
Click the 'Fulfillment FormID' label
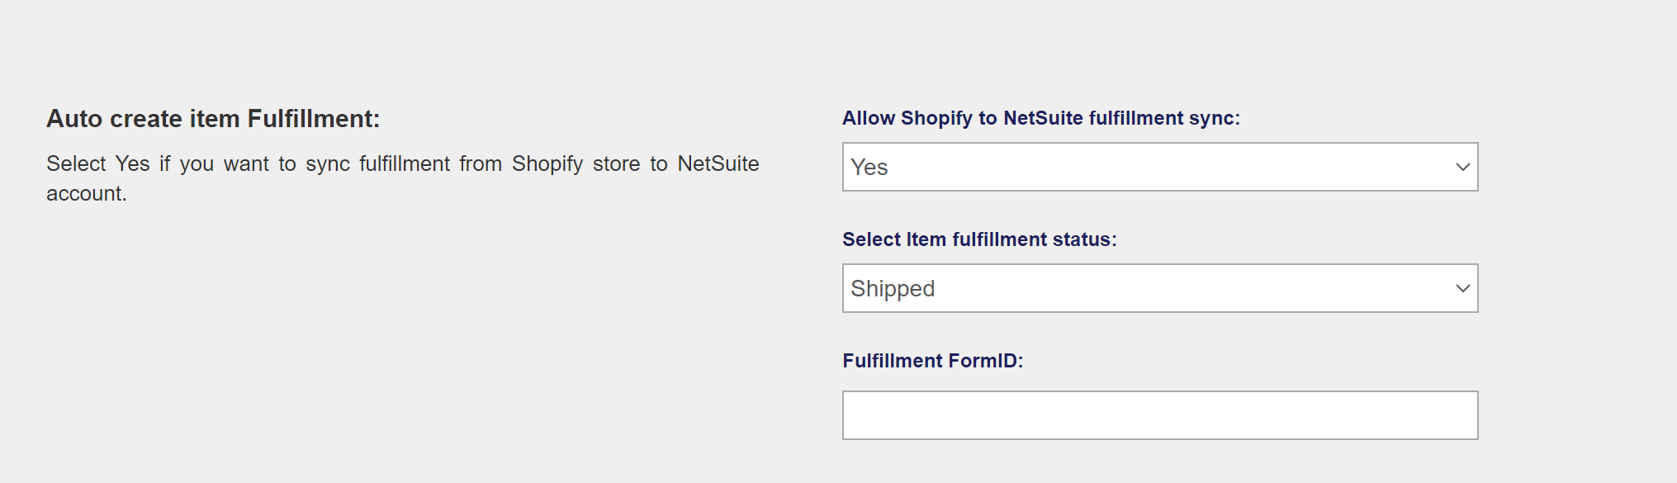tap(932, 361)
